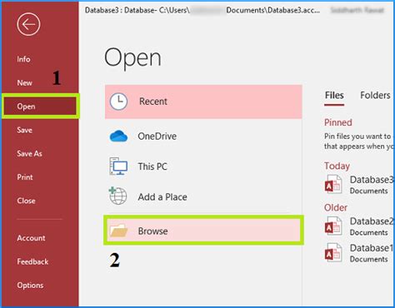Select New in the backstage menu
Viewport: 395px width, 308px height.
[24, 82]
